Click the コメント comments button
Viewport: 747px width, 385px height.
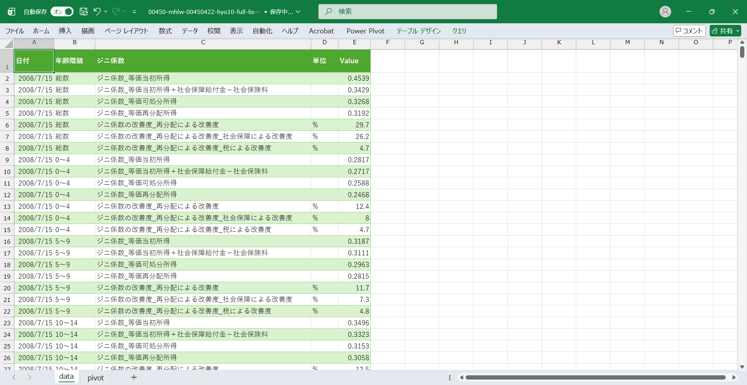click(x=689, y=31)
